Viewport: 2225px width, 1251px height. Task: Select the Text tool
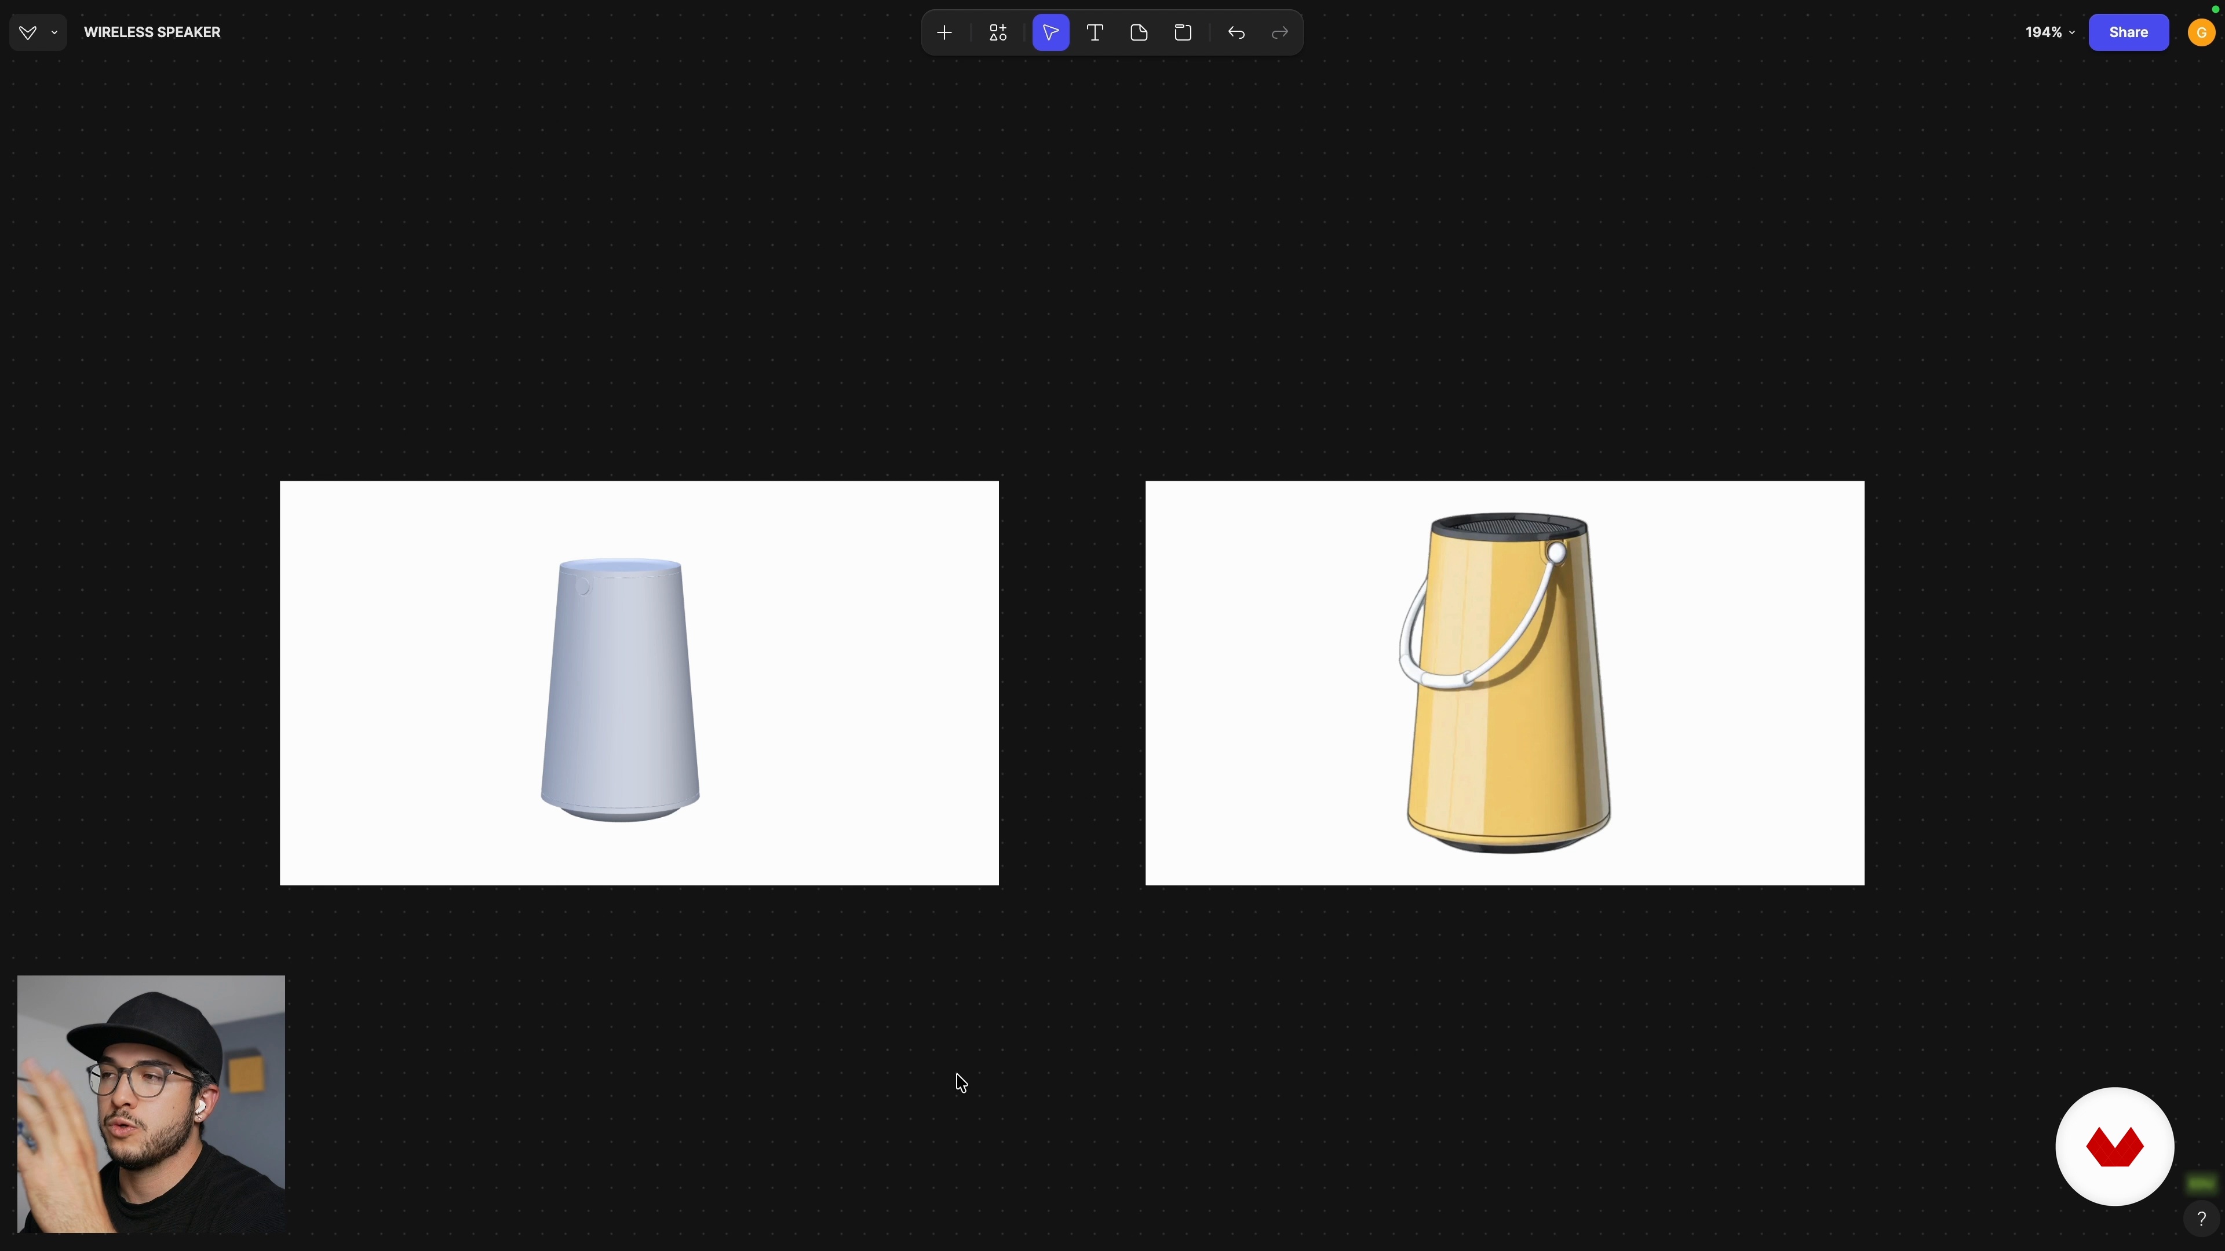tap(1095, 33)
